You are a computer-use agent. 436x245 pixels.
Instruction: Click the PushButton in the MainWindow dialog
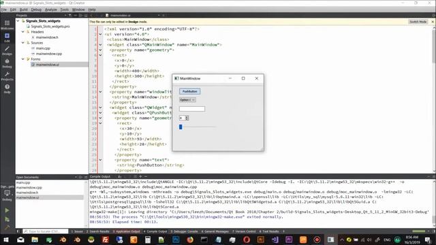coord(189,91)
